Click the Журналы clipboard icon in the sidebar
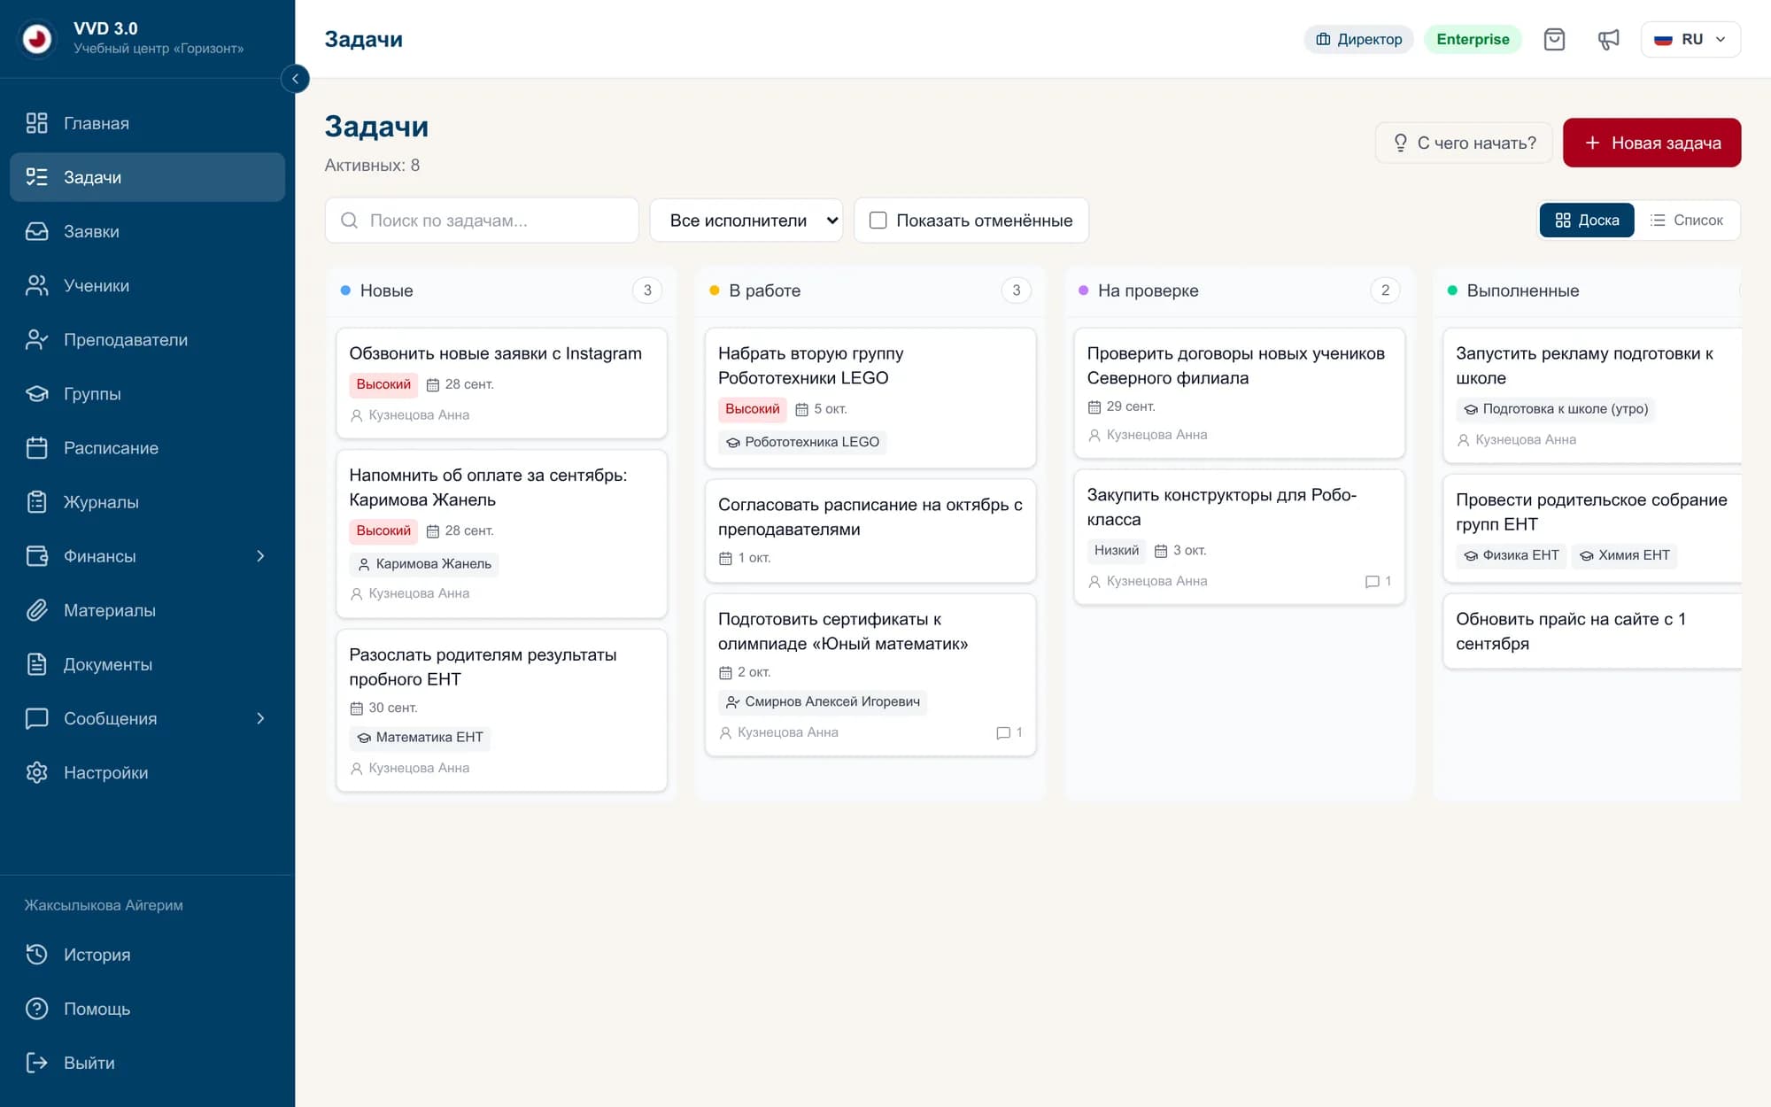This screenshot has width=1771, height=1107. 36,501
